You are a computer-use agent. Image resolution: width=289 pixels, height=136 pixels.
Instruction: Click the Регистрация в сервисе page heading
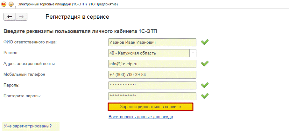tap(77, 17)
